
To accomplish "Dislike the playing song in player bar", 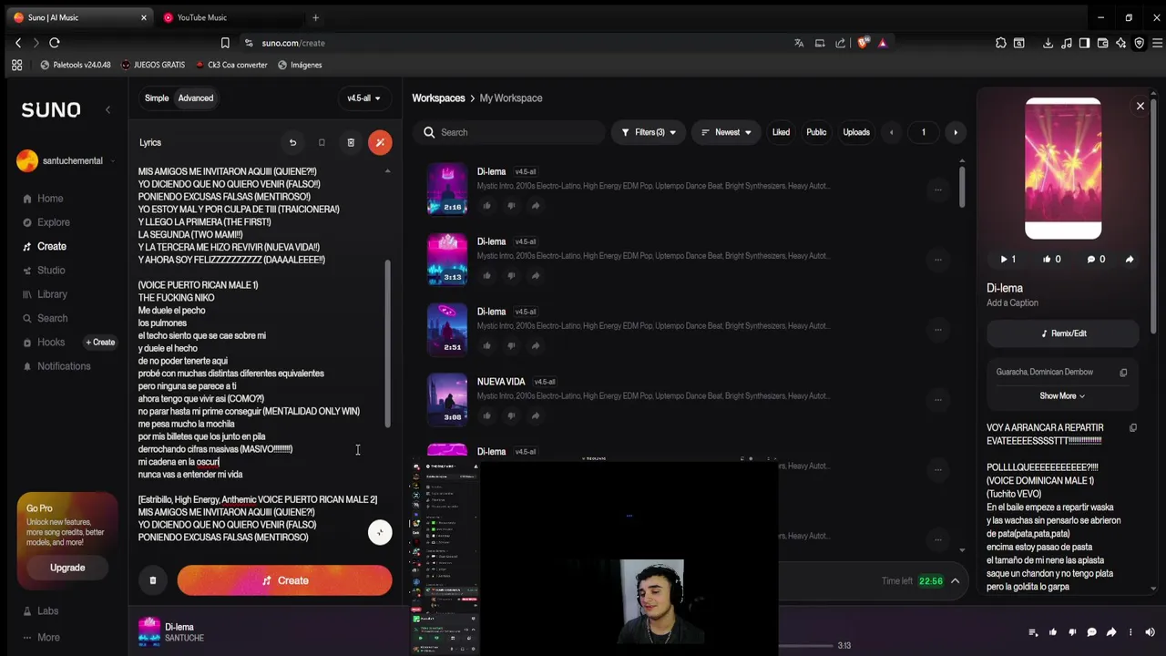I will [1072, 632].
